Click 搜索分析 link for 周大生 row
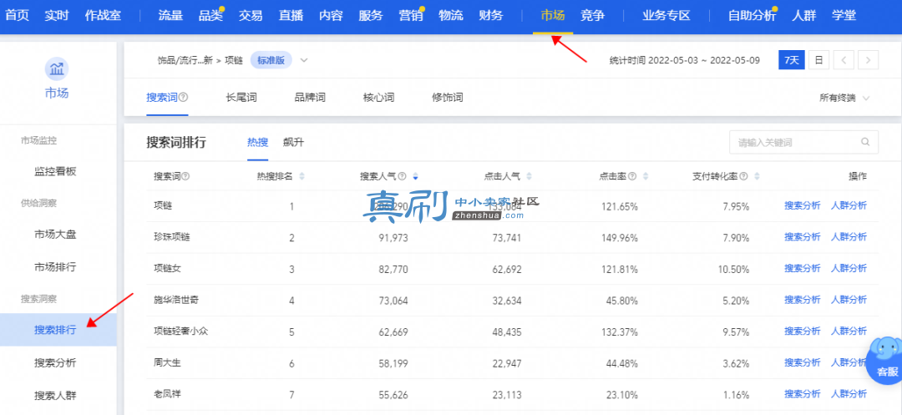Image resolution: width=902 pixels, height=415 pixels. tap(802, 362)
